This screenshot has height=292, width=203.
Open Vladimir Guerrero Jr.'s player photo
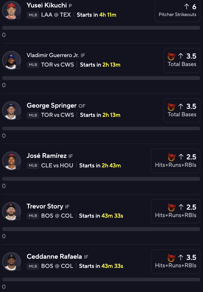click(x=12, y=60)
